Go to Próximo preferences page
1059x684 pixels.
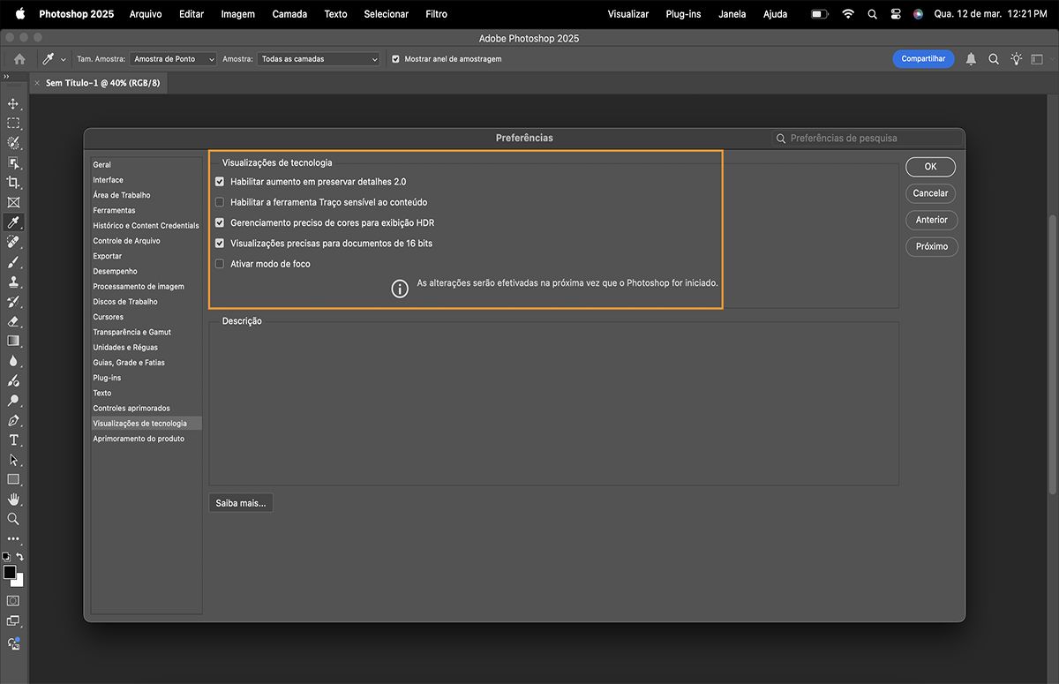(x=931, y=246)
